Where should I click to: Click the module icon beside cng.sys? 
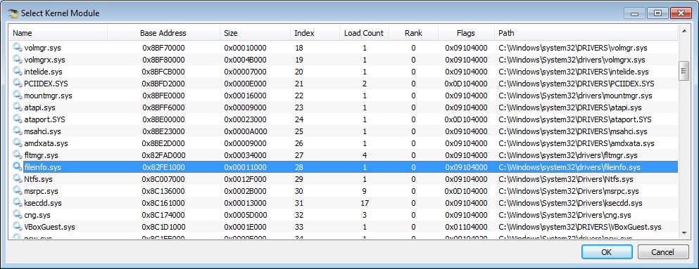point(18,215)
